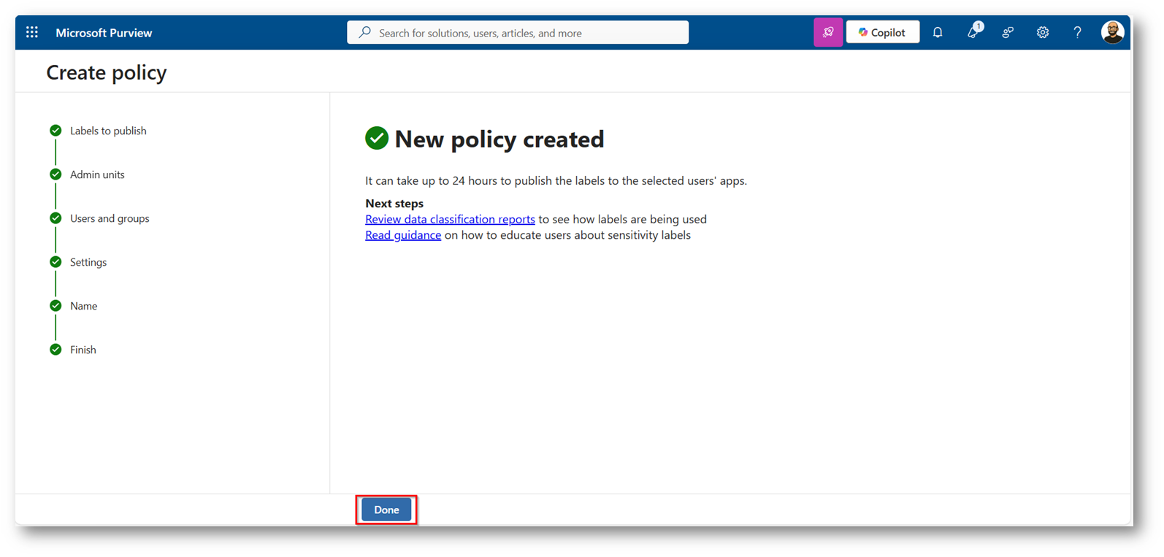Click the Create policy page title
This screenshot has width=1164, height=557.
107,72
